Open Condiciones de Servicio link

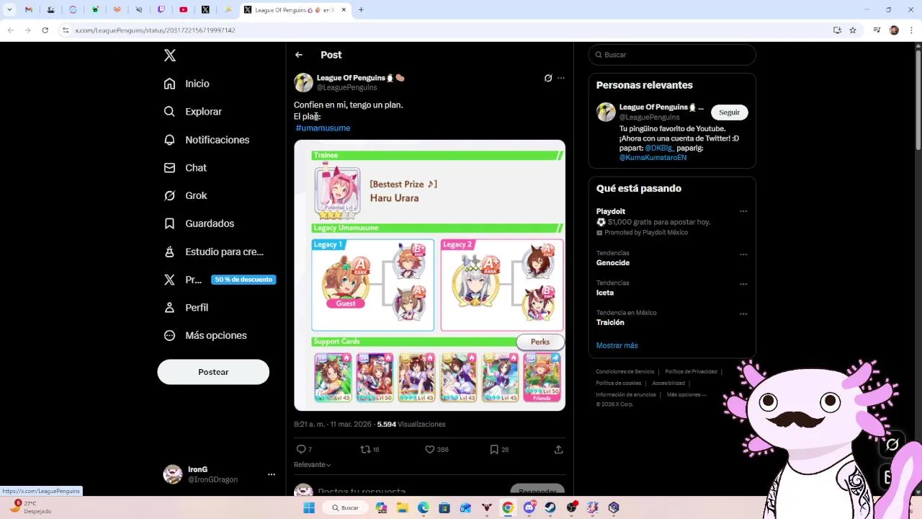(625, 372)
